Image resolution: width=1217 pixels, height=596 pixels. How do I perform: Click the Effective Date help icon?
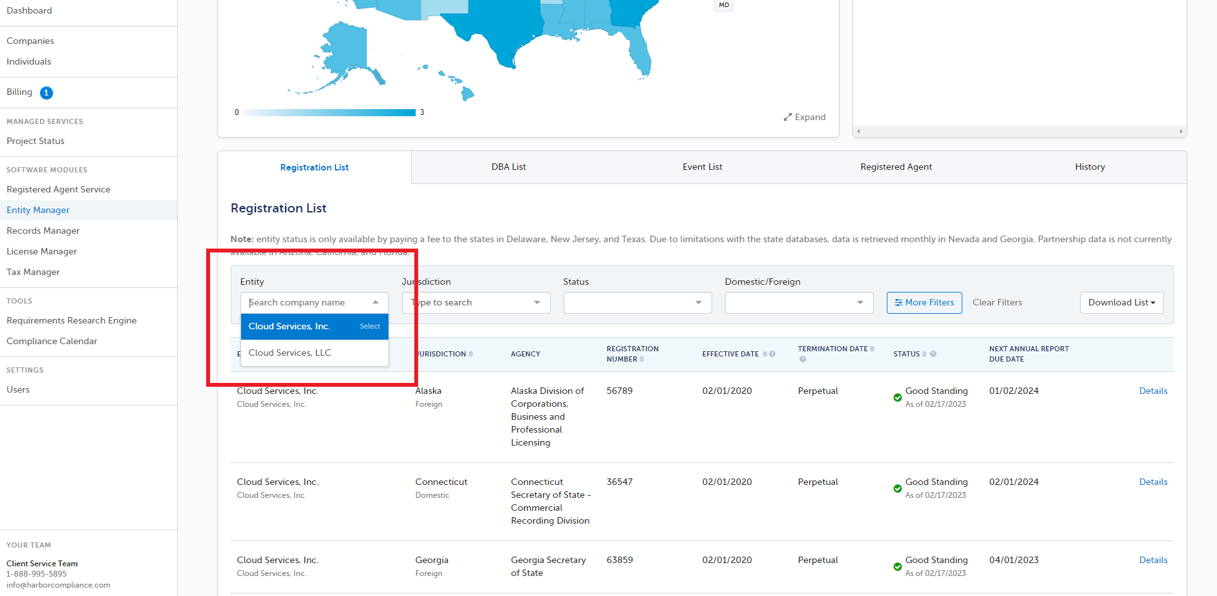[x=772, y=354]
